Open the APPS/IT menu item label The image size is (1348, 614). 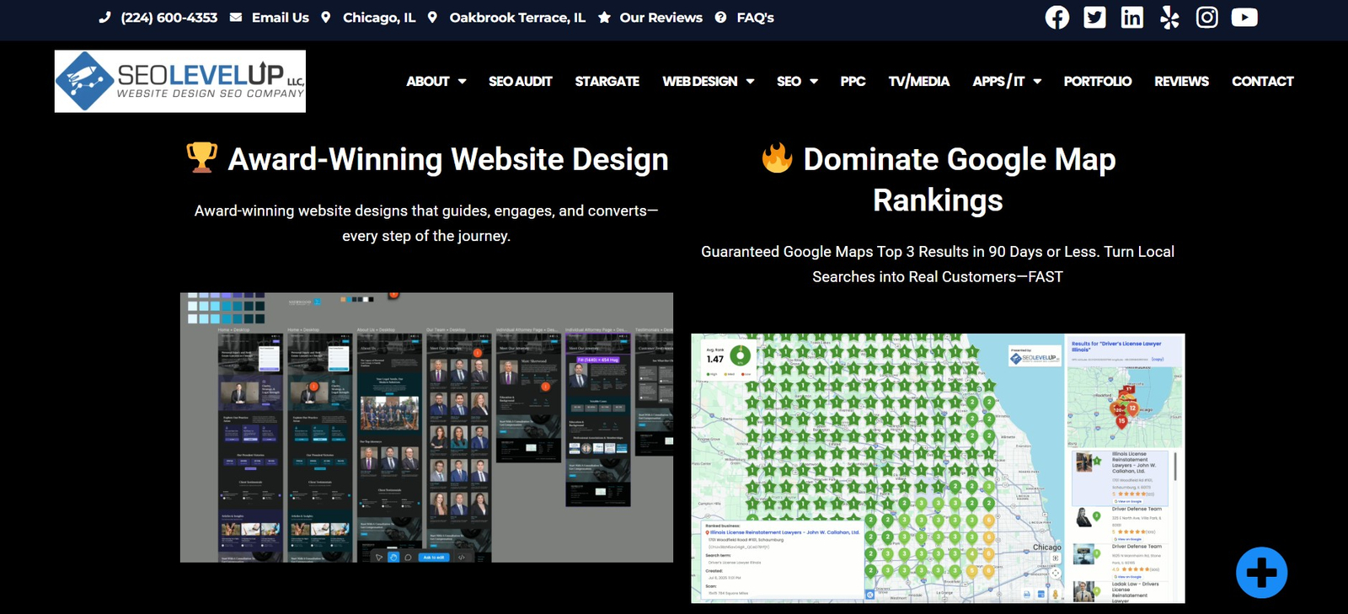pos(998,82)
